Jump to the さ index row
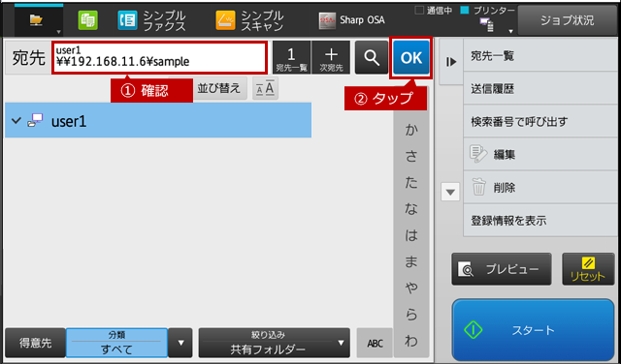621x364 pixels. tap(411, 157)
